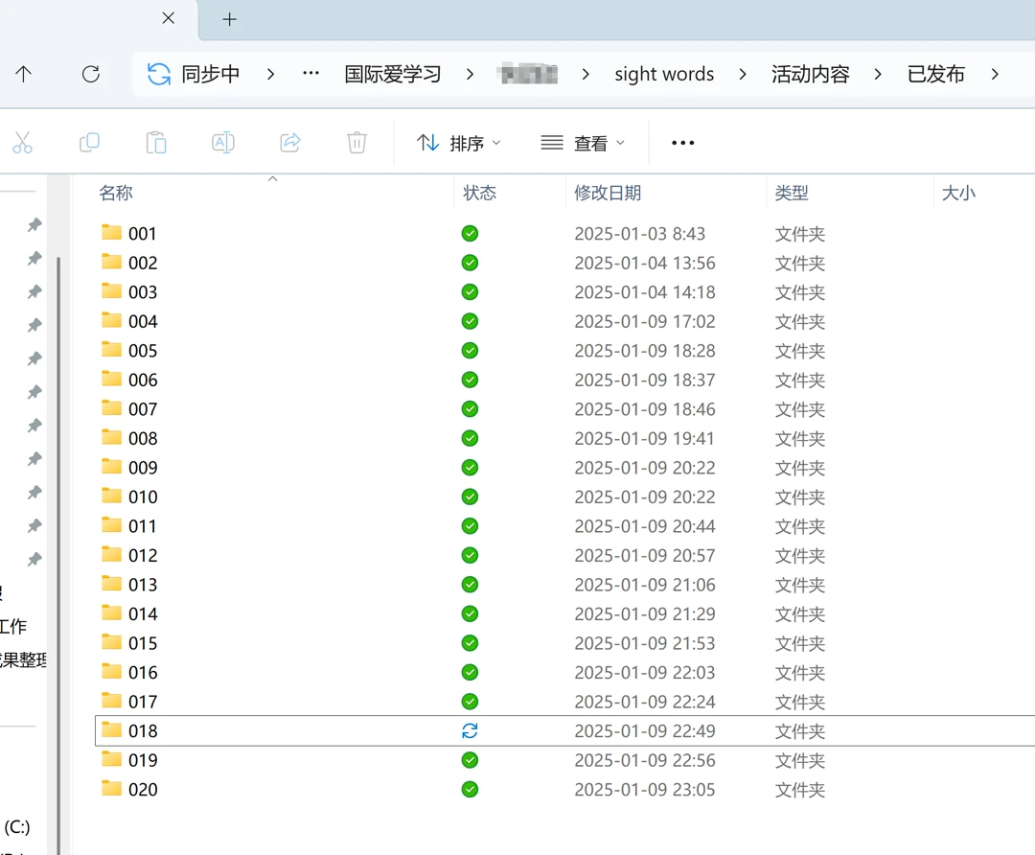Click green synced checkmark of folder 020
Viewport: 1035px width, 855px height.
tap(470, 790)
